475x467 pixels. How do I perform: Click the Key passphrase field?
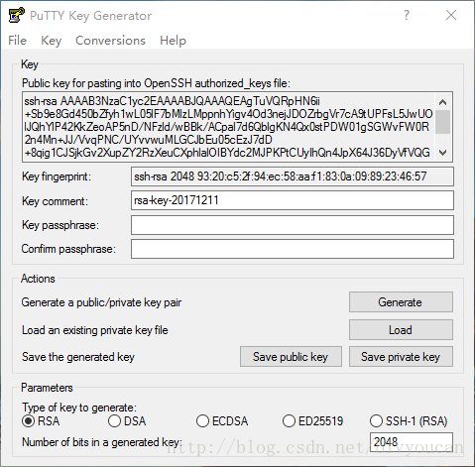point(293,225)
